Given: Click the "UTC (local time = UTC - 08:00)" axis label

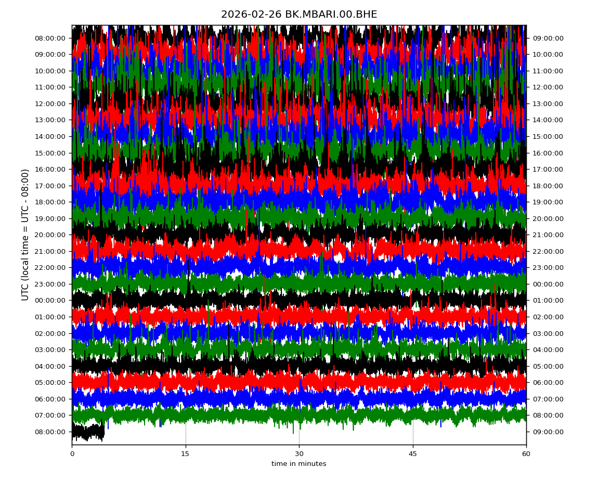Looking at the screenshot, I should coord(25,235).
